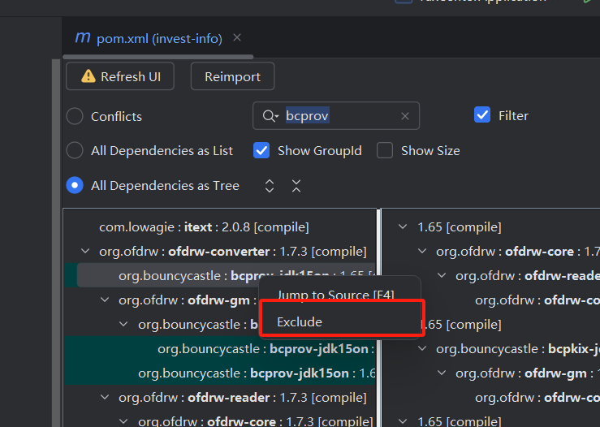This screenshot has height=427, width=600.
Task: Choose Jump to Source from context menu
Action: click(x=335, y=295)
